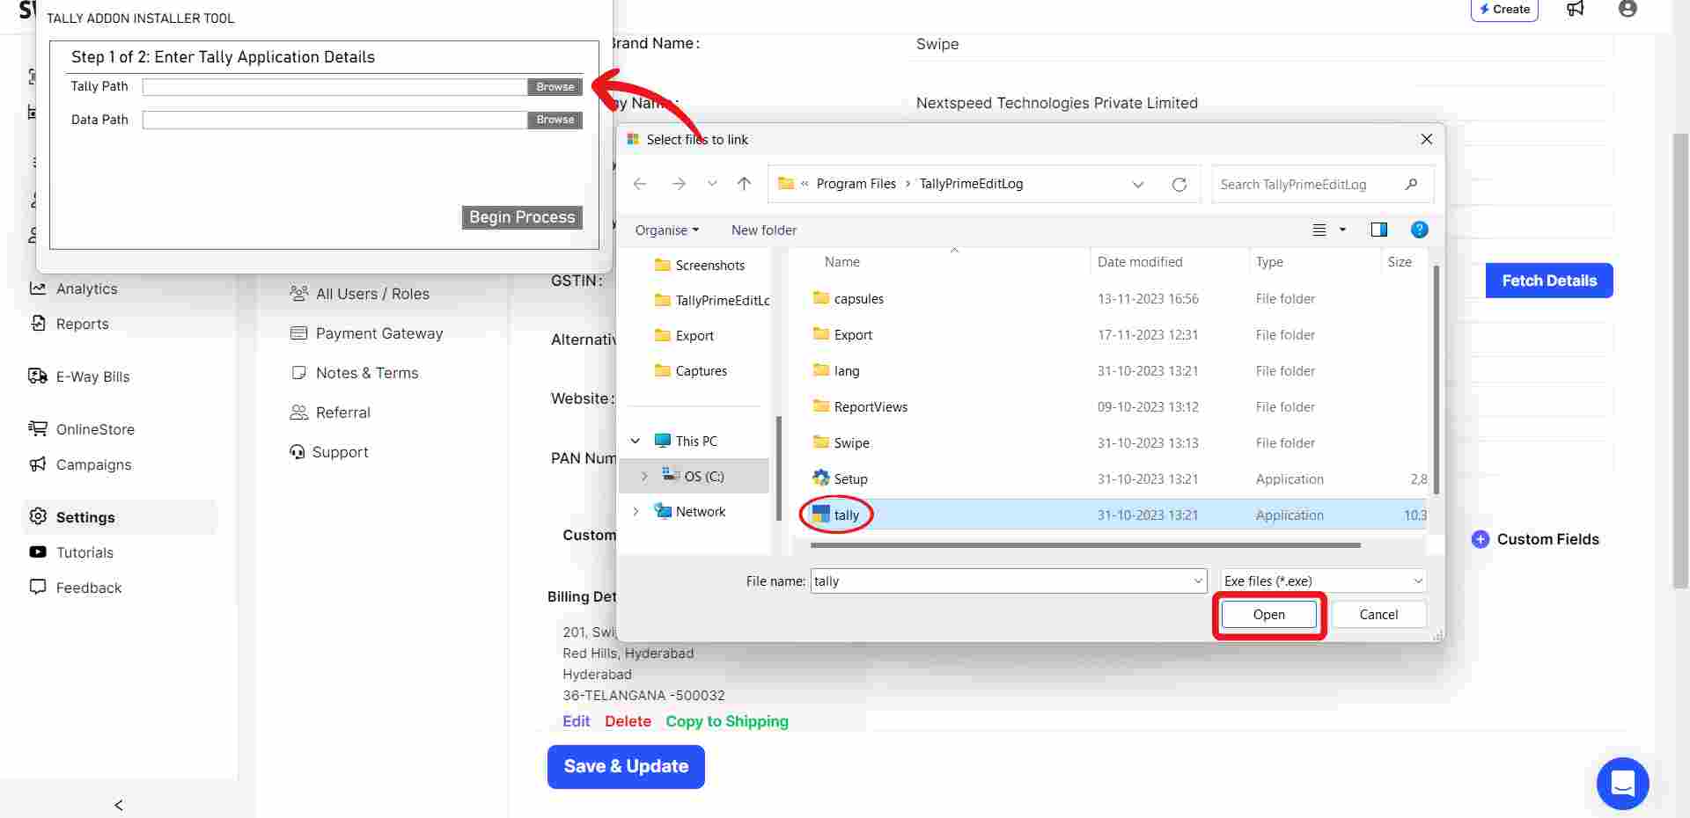Screen dimensions: 1690x818
Task: Click the Open button
Action: tap(1268, 615)
